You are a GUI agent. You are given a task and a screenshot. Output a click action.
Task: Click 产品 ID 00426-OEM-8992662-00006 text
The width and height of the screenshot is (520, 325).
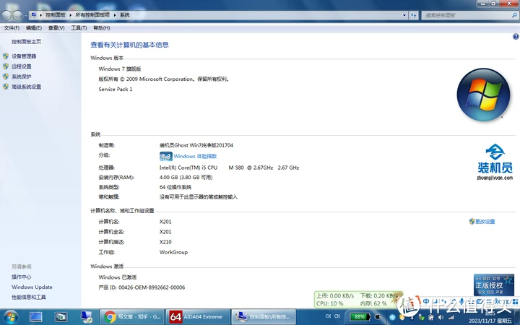(142, 287)
